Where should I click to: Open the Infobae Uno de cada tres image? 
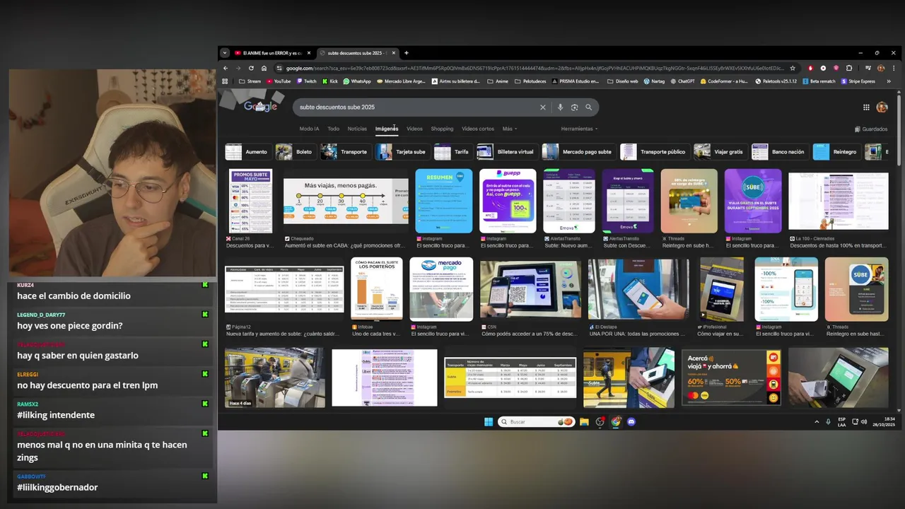pyautogui.click(x=377, y=289)
